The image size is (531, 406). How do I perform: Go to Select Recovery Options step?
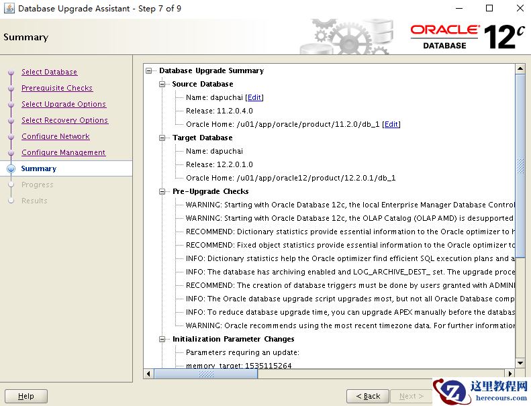point(64,120)
